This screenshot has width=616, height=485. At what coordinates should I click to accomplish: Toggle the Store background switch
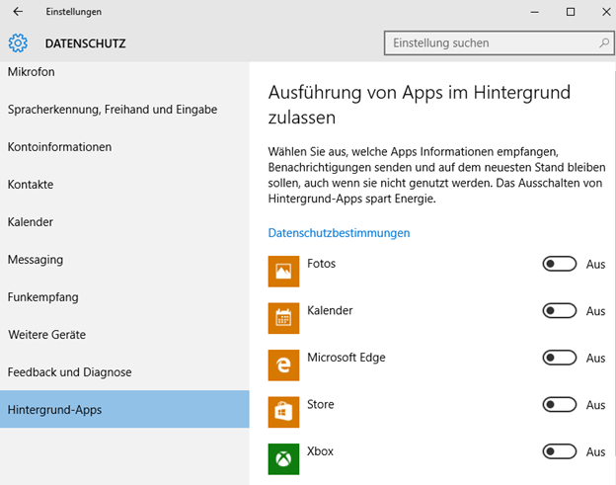point(560,404)
